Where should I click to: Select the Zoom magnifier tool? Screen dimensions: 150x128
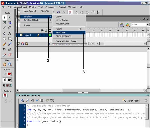click(x=10, y=65)
